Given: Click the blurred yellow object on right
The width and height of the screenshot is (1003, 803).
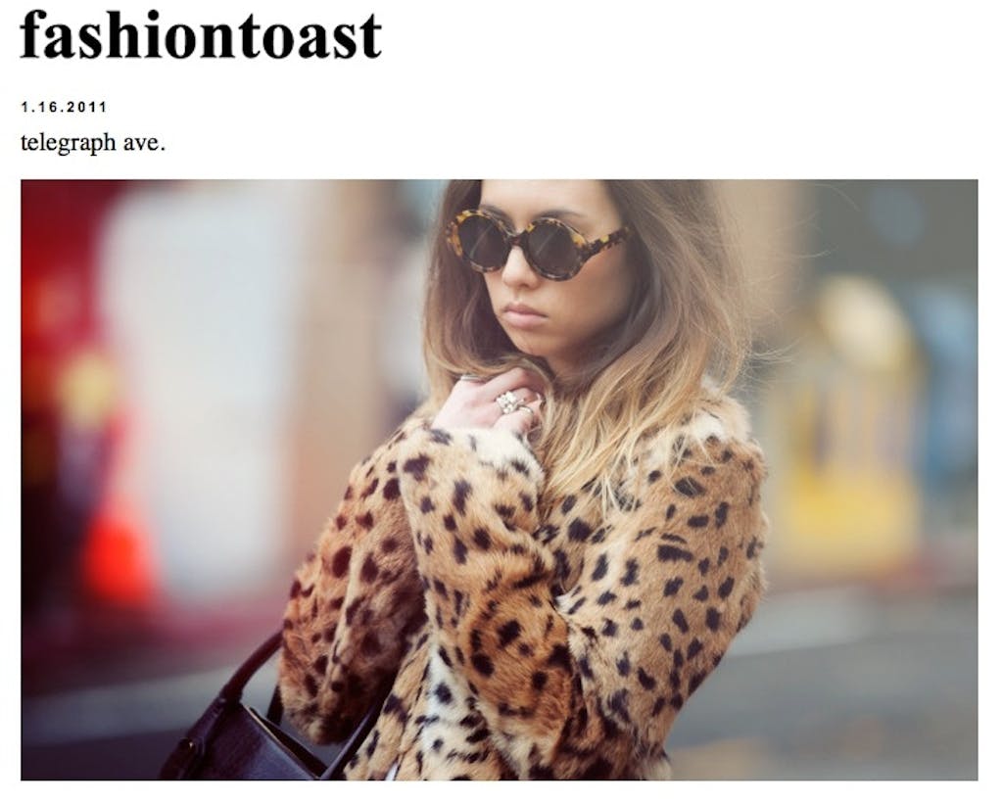Looking at the screenshot, I should pos(844,448).
